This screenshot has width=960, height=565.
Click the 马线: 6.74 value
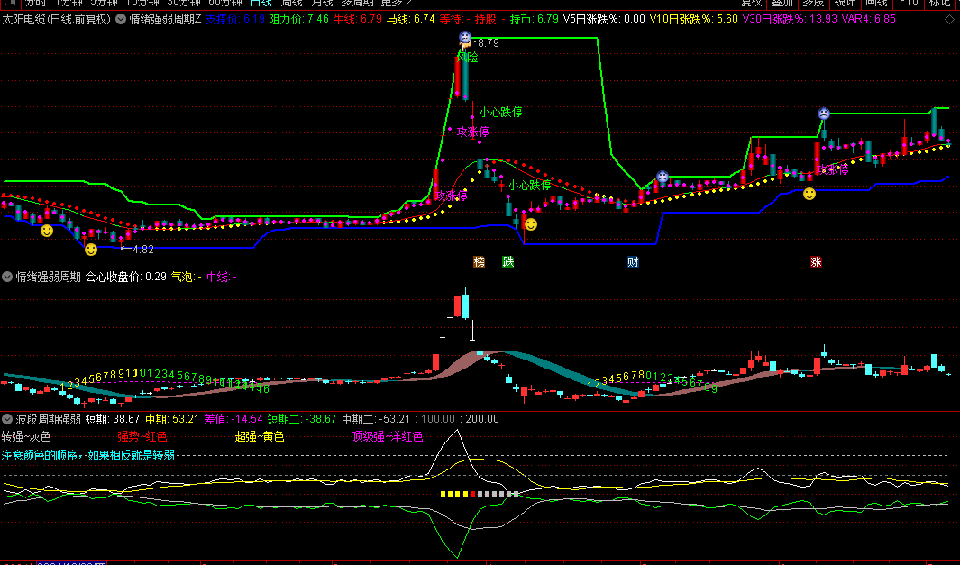[x=411, y=19]
